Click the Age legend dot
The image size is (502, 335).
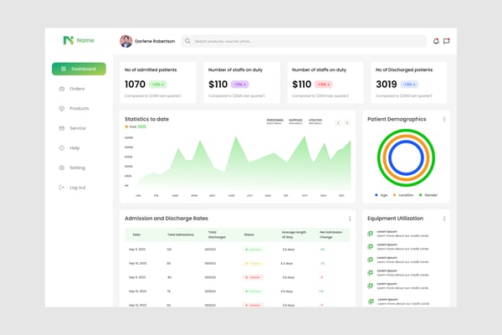[x=376, y=195]
